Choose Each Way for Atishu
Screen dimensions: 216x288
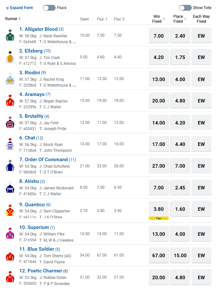(x=201, y=187)
